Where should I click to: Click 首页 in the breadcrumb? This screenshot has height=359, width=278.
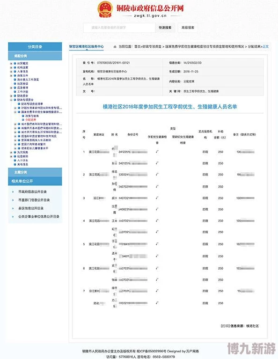click(x=137, y=46)
